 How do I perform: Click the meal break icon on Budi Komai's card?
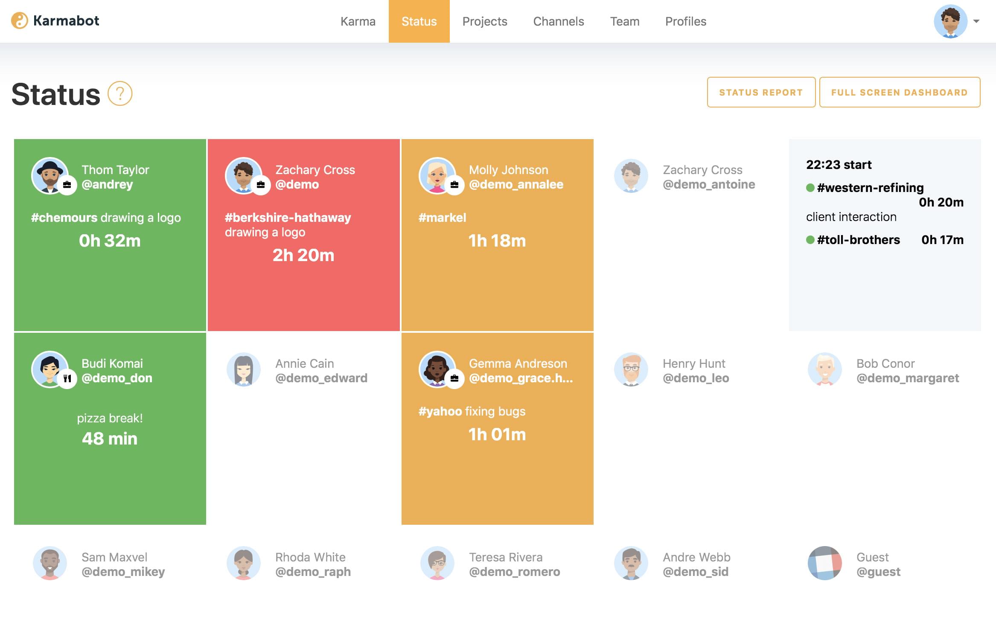(67, 379)
